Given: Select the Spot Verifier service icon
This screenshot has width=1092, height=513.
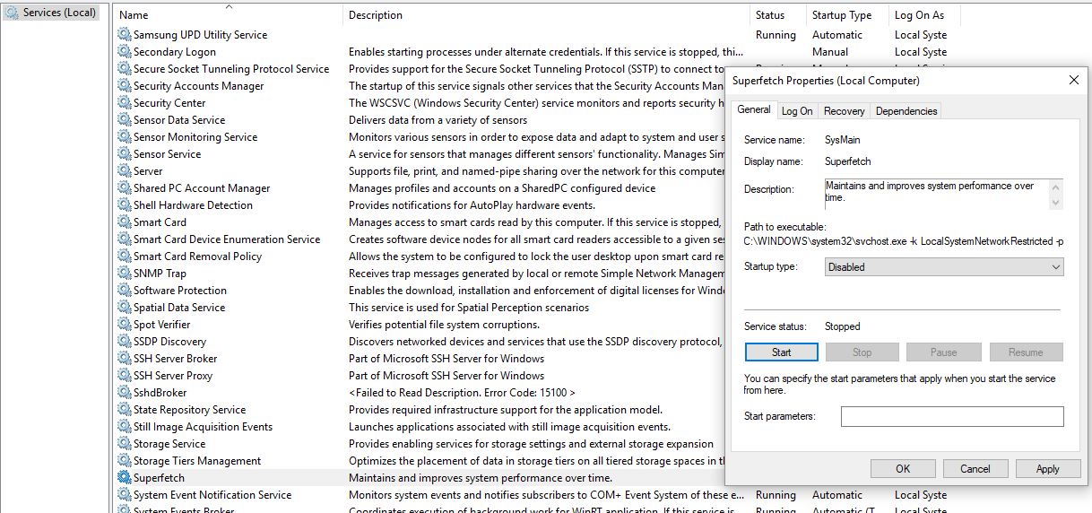Looking at the screenshot, I should click(124, 325).
